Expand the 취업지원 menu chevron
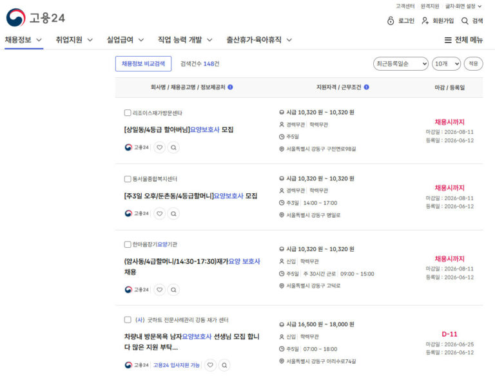The image size is (495, 376). click(x=90, y=40)
